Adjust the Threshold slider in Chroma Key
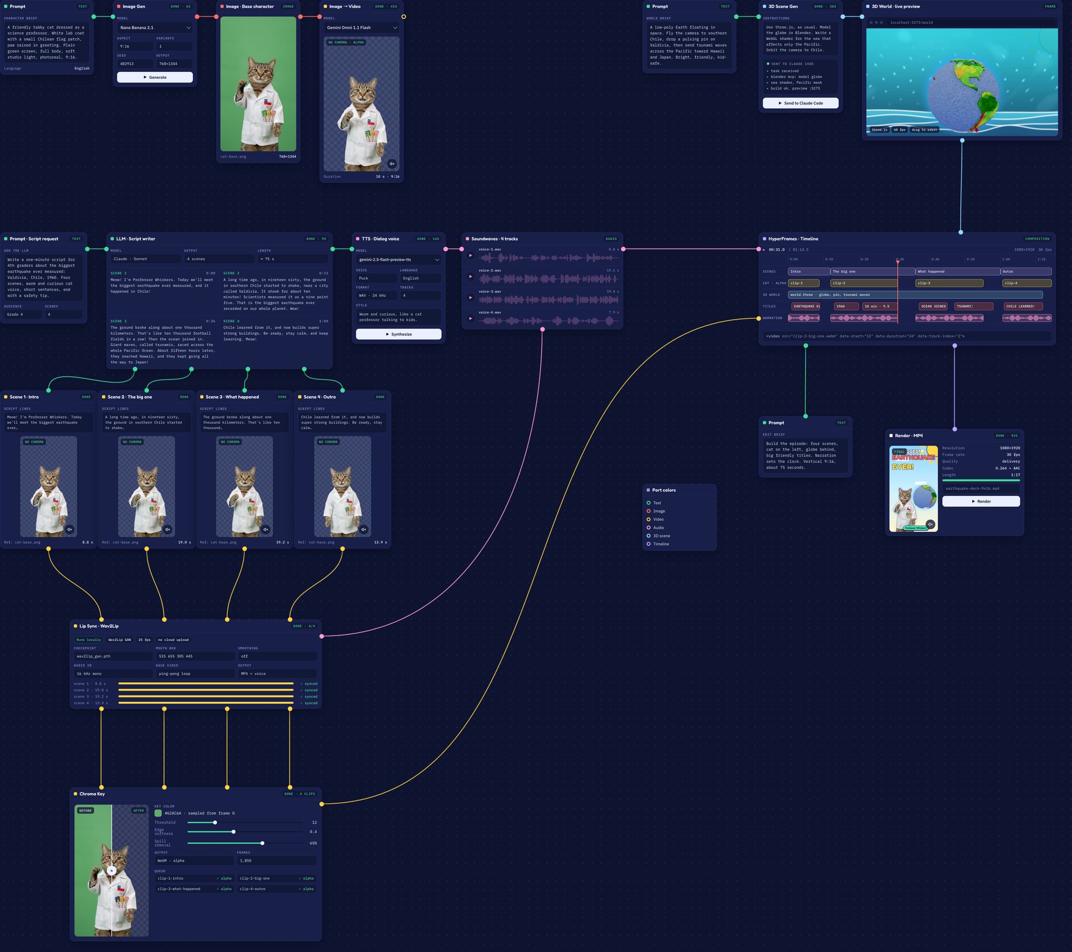The image size is (1072, 952). click(x=245, y=822)
